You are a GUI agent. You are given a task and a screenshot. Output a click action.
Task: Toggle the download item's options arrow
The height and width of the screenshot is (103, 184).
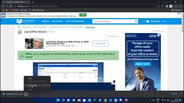pyautogui.click(x=26, y=94)
